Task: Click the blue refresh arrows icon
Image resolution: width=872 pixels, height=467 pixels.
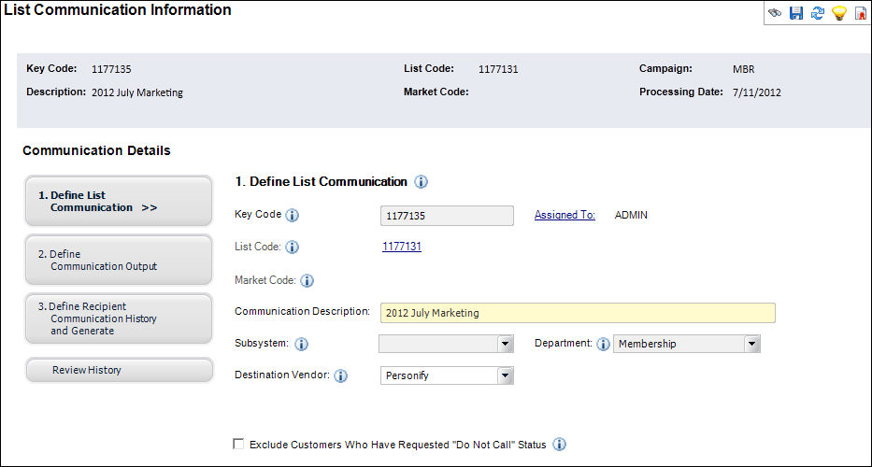Action: (x=817, y=13)
